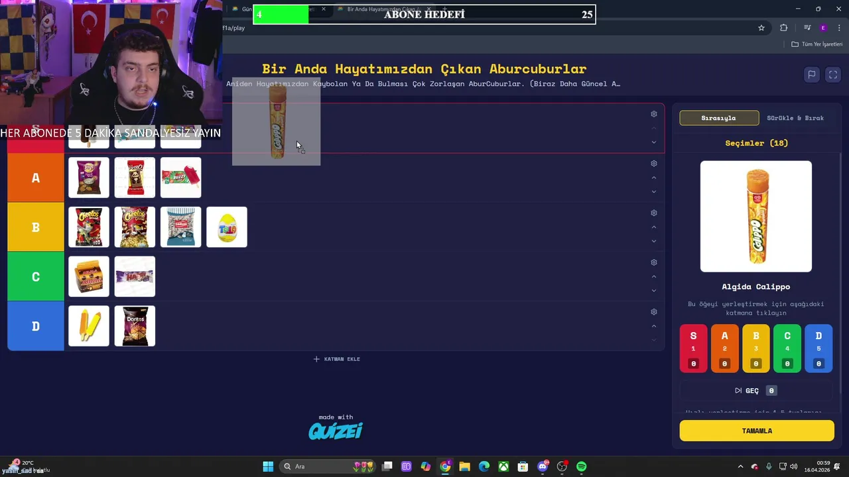Place item in C tier via green button
Viewport: 849px width, 477px height.
coord(787,348)
